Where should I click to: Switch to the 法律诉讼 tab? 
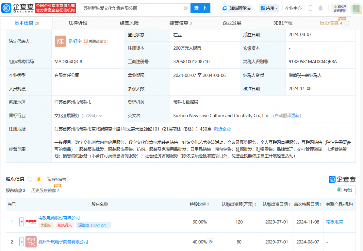[x=78, y=23]
